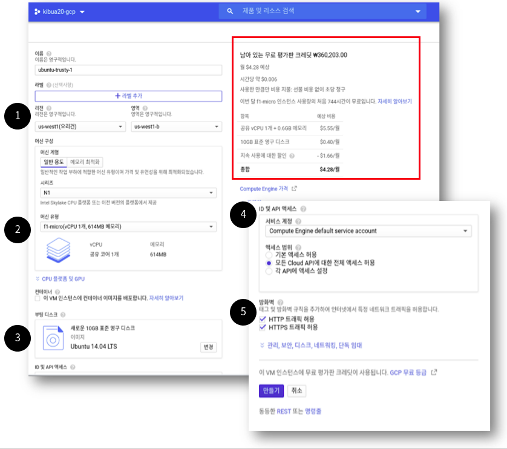The height and width of the screenshot is (449, 507).
Task: Expand the search bar dropdown arrow
Action: 417,11
